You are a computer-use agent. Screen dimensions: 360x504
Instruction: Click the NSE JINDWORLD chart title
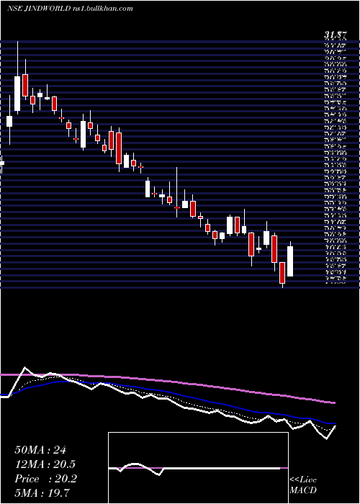point(70,9)
